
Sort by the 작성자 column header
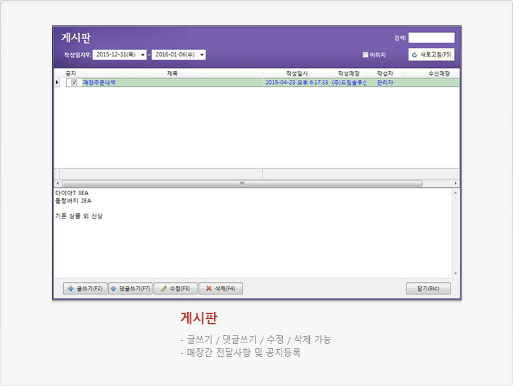tap(385, 73)
